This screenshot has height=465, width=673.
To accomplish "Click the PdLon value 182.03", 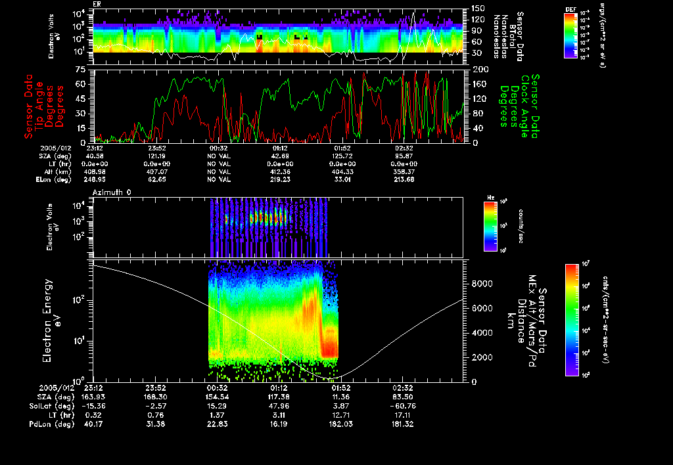I will coord(341,424).
